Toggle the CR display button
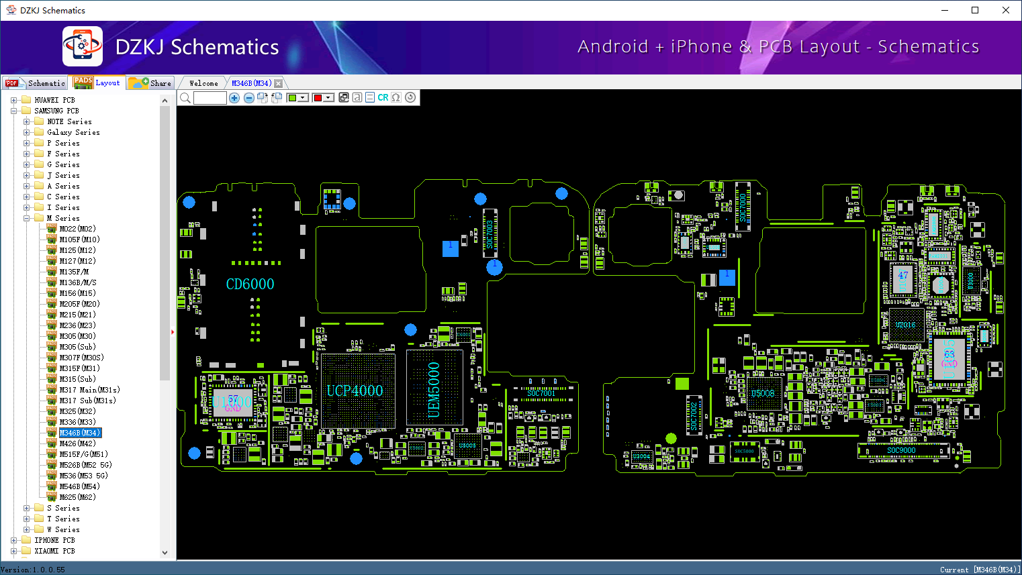 click(x=383, y=98)
